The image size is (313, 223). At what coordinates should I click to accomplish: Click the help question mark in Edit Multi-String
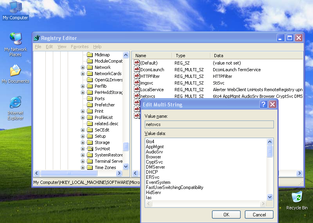[263, 104]
